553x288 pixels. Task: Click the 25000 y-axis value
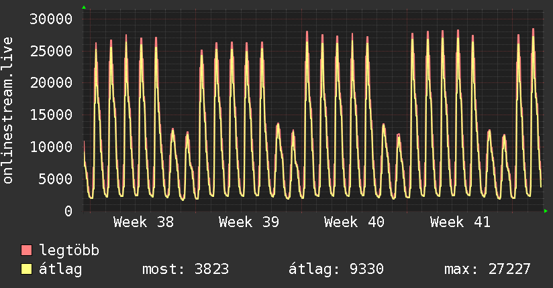(51, 51)
